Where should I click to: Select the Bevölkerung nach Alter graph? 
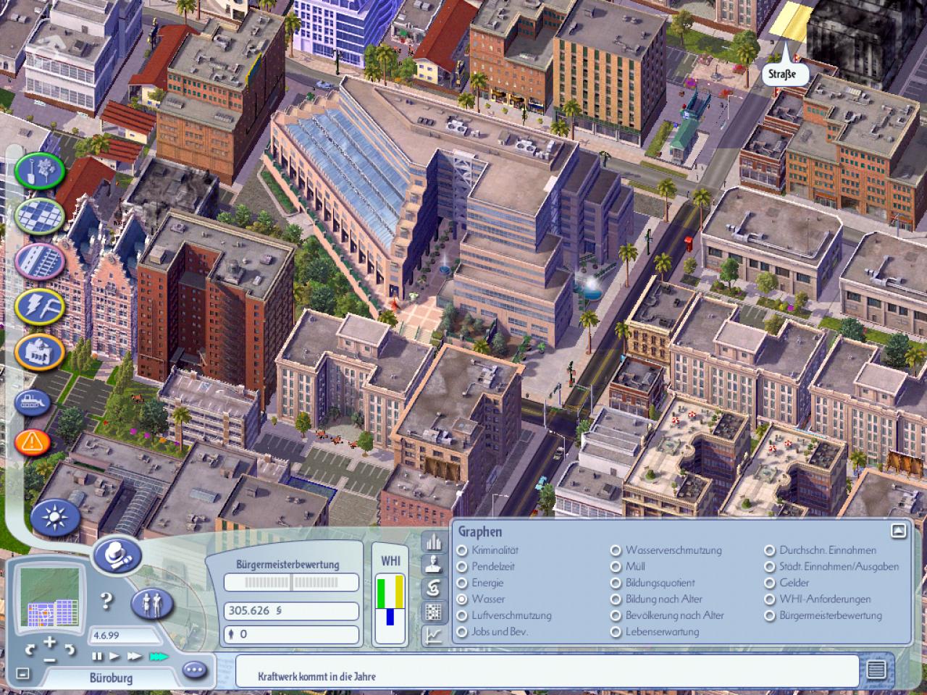[x=667, y=615]
